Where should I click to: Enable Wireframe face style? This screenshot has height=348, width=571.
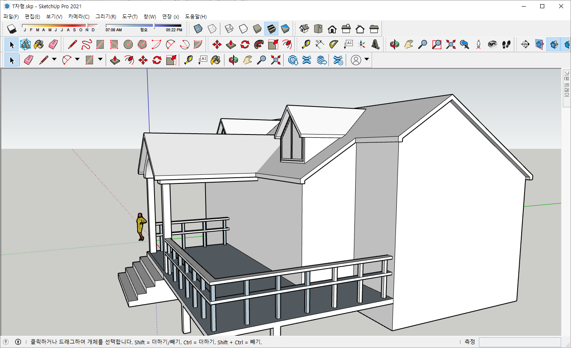click(229, 29)
